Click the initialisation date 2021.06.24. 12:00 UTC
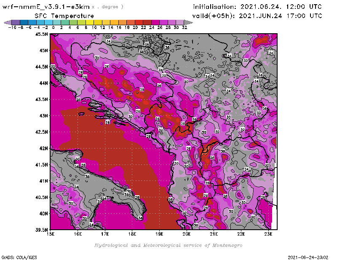Viewport: 337px width, 260px height. pos(257,7)
